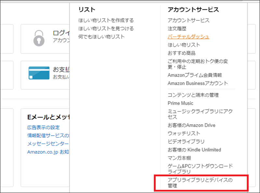Click the orange バーチャルダッシュ link
Screen dimensions: 260x193
click(x=188, y=37)
